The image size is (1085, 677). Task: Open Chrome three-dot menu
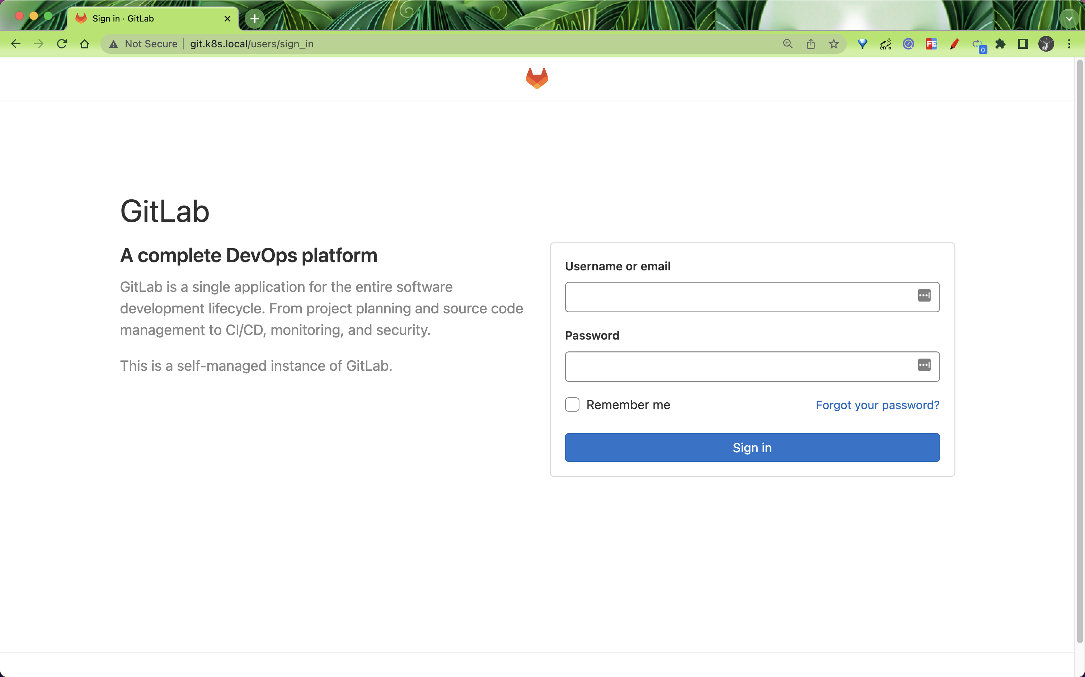(x=1069, y=44)
